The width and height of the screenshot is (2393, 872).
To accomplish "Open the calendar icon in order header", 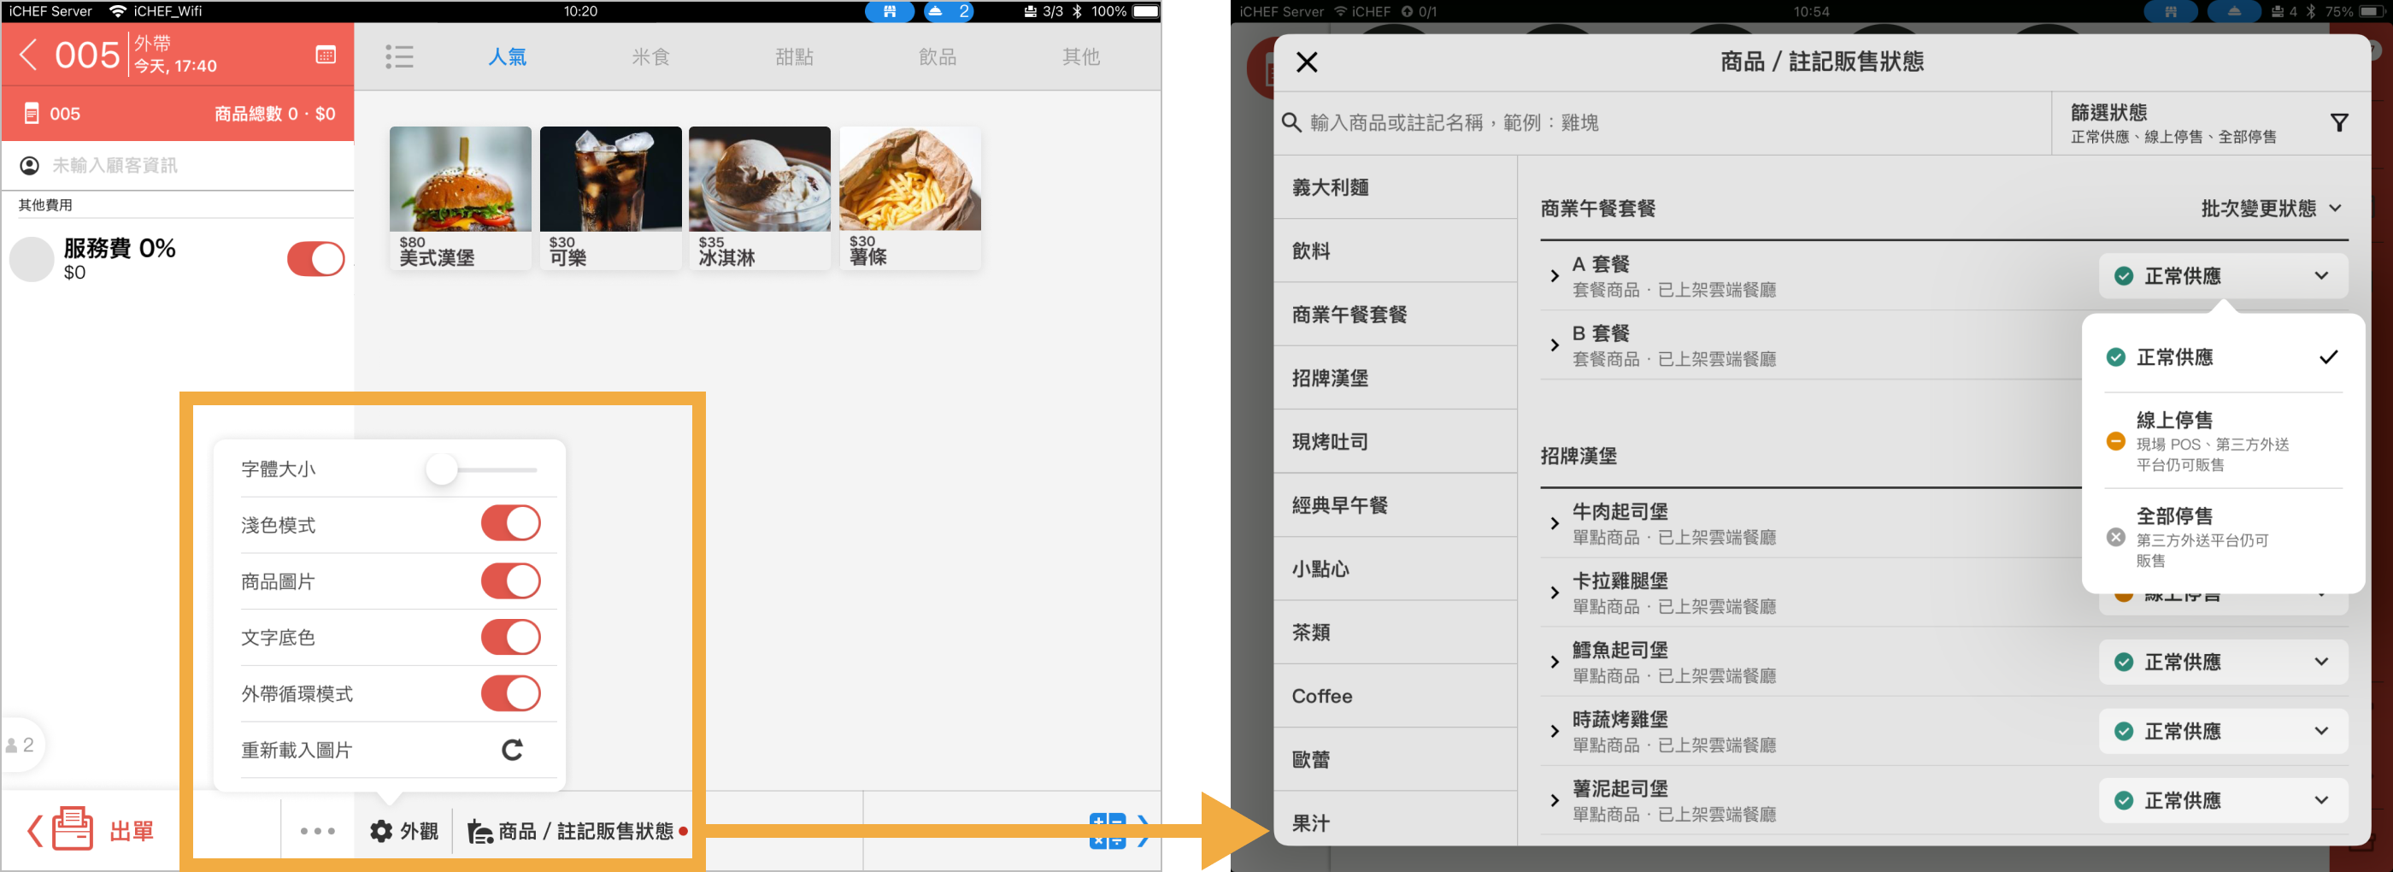I will (325, 55).
